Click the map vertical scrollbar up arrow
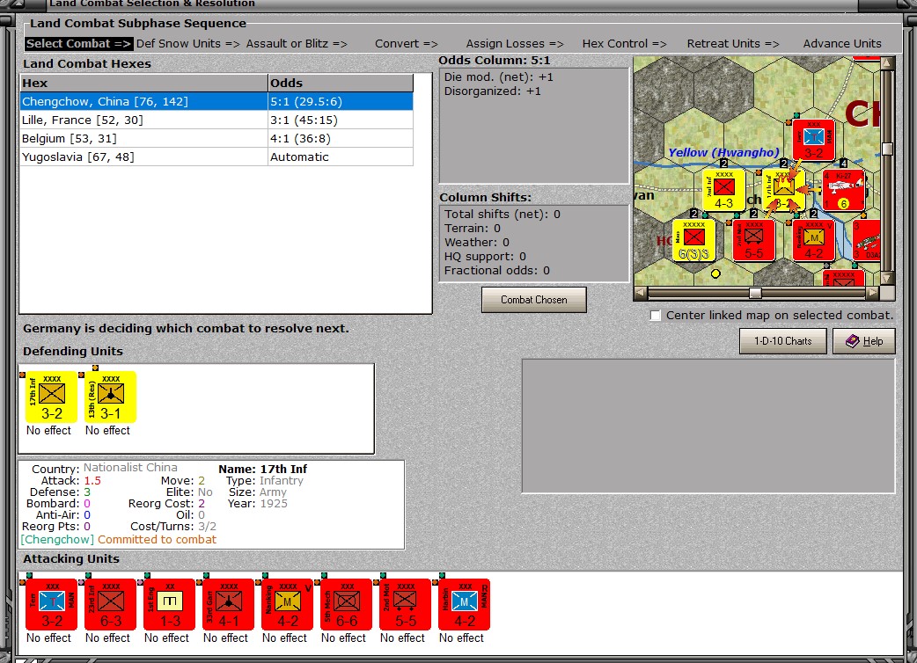This screenshot has height=663, width=917. pos(887,62)
